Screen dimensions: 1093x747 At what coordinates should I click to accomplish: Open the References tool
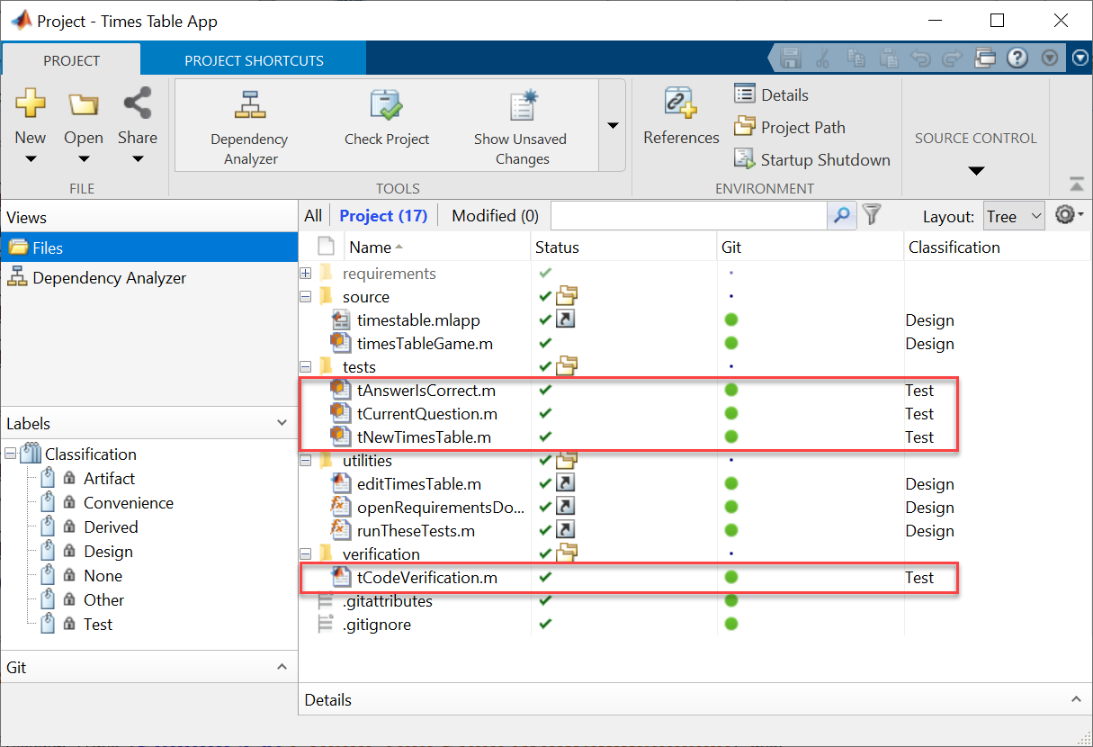click(681, 103)
